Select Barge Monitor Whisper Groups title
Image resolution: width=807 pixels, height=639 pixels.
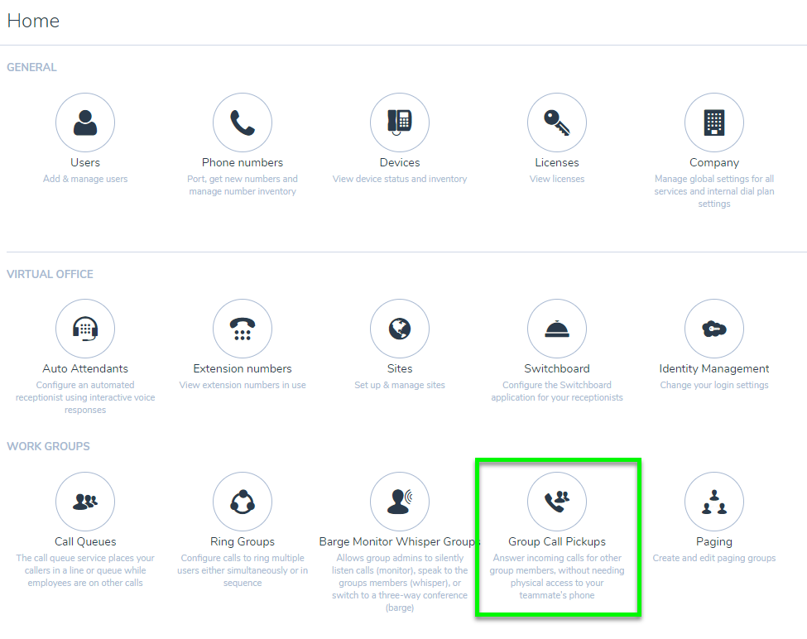coord(400,542)
